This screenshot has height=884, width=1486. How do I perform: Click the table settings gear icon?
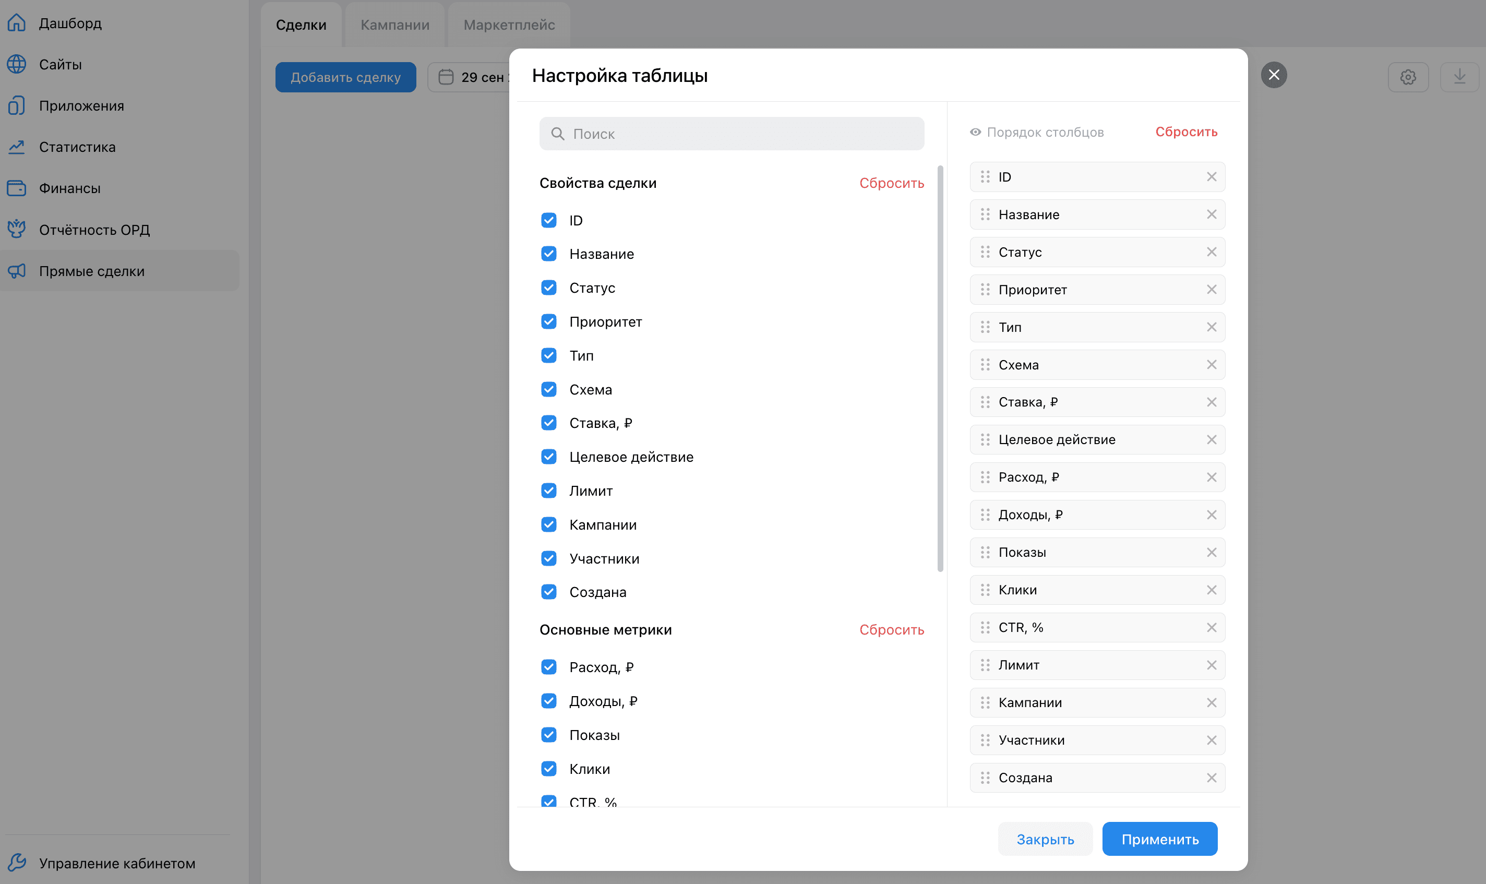[1408, 77]
